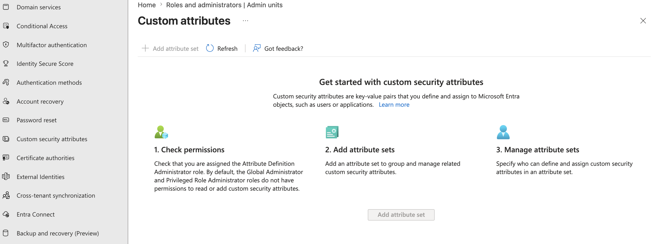Click Home in the breadcrumb

click(x=147, y=5)
